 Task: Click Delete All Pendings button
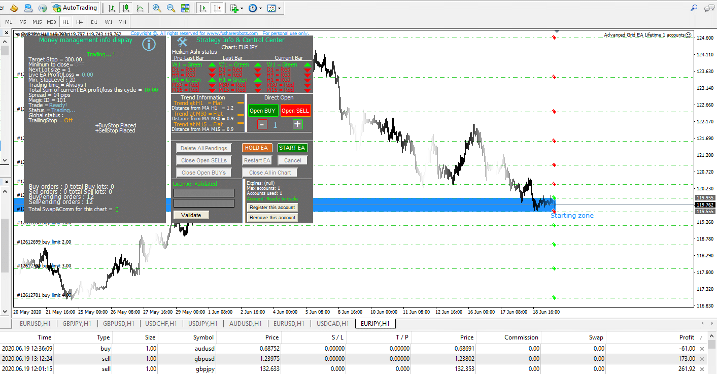pyautogui.click(x=204, y=148)
